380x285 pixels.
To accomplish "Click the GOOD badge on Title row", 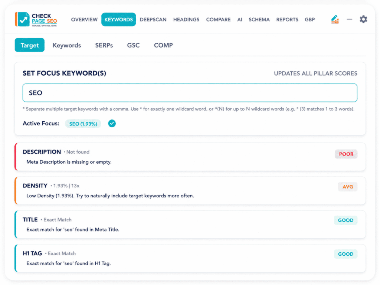I will 345,220.
